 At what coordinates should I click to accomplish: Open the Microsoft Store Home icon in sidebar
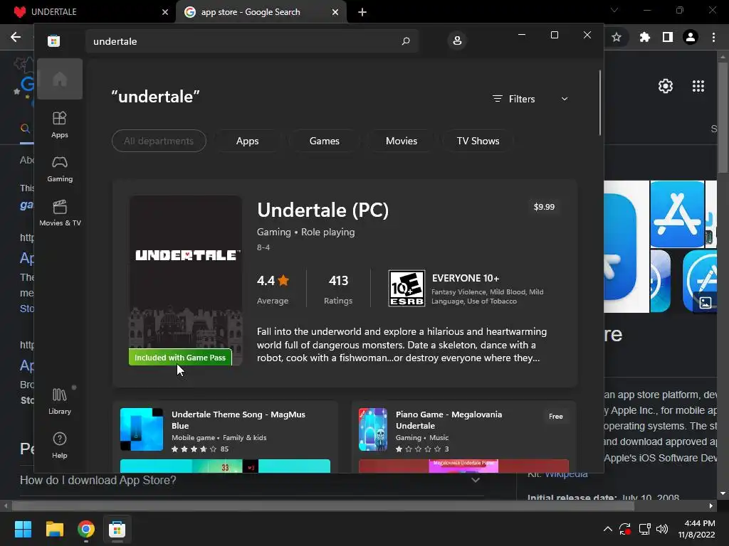(60, 79)
